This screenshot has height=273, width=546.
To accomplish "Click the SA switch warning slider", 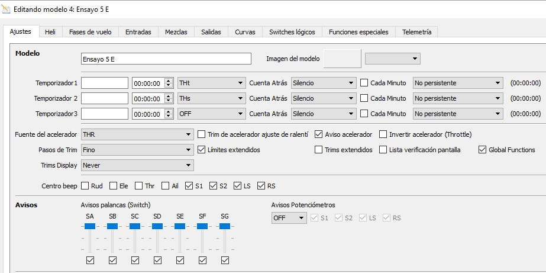I will pos(90,226).
